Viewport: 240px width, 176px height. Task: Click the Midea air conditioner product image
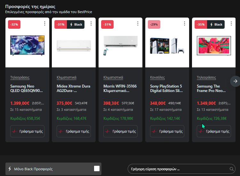[74, 46]
